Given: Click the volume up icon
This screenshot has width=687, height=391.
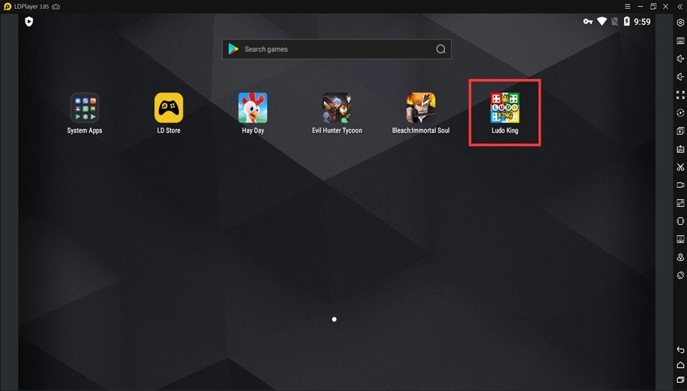Looking at the screenshot, I should click(680, 59).
